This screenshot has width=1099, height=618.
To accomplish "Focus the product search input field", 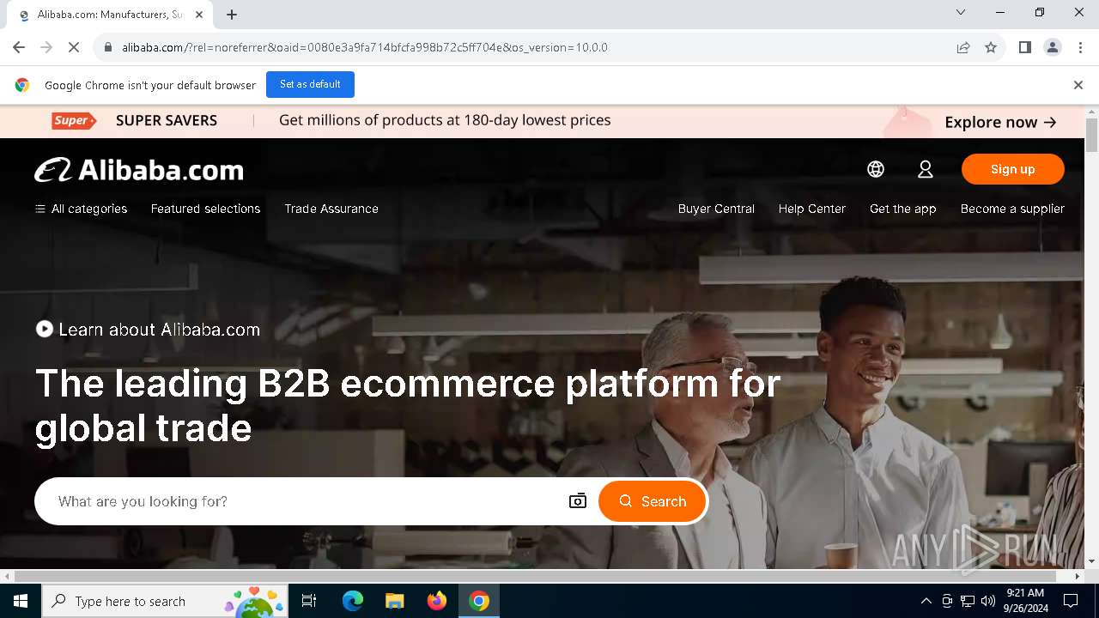I will (x=301, y=501).
